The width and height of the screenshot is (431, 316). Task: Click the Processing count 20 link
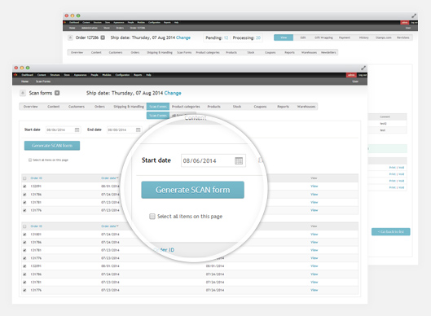(x=258, y=37)
